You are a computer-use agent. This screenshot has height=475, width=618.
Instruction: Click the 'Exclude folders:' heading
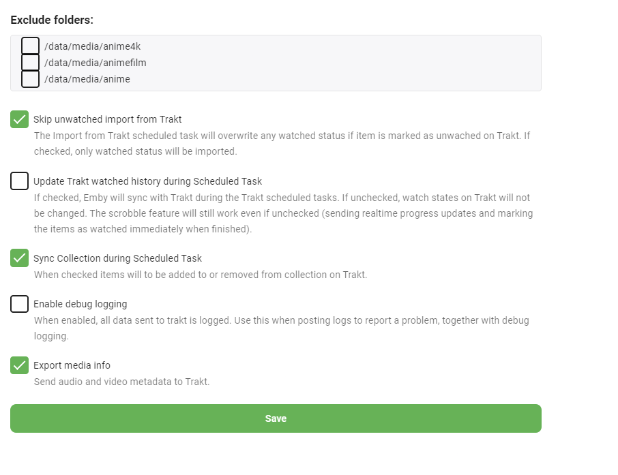coord(52,20)
